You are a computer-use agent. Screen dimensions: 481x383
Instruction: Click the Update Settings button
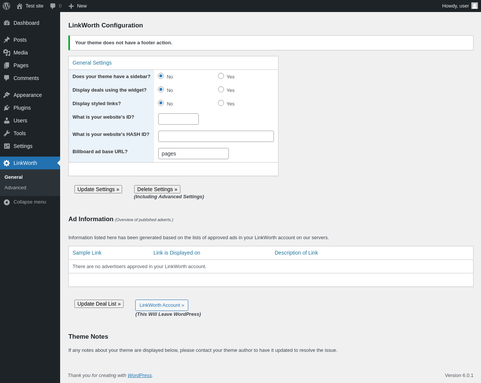[x=98, y=189]
